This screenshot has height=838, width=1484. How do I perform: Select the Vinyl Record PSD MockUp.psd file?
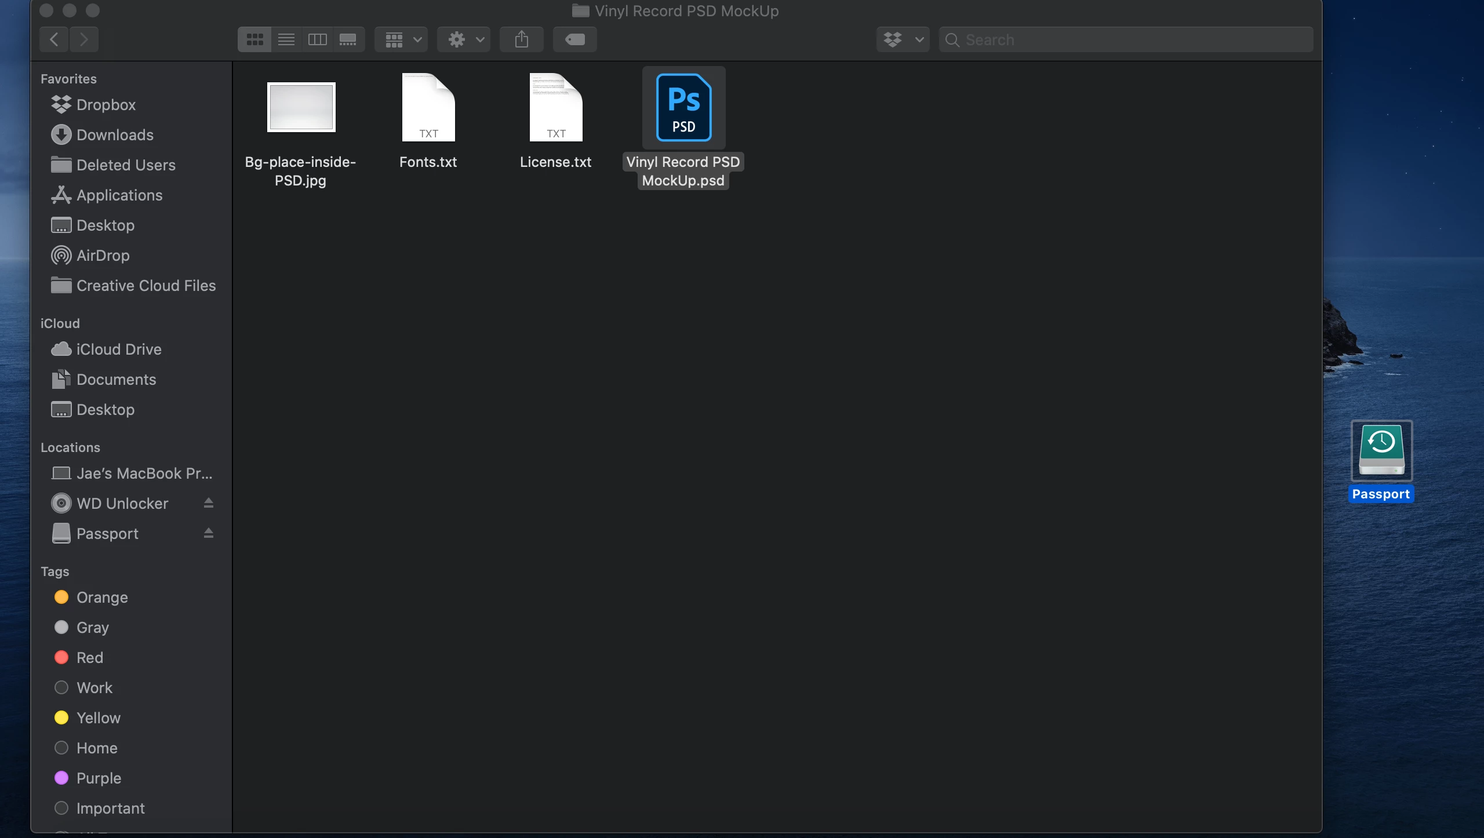(683, 108)
